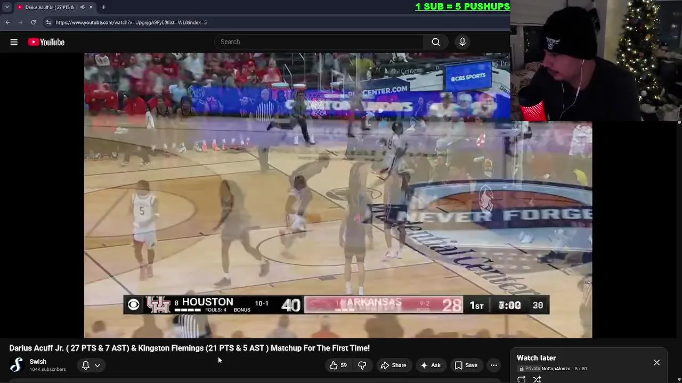Mute tab via speaker icon on tab
The height and width of the screenshot is (383, 682).
point(83,7)
